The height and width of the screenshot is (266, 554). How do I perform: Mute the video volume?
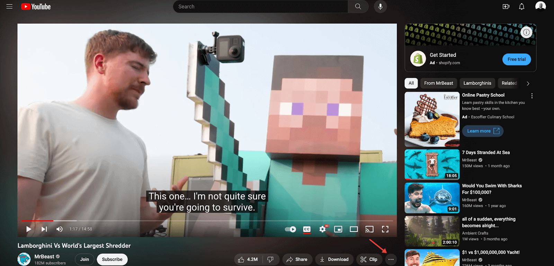click(x=60, y=229)
